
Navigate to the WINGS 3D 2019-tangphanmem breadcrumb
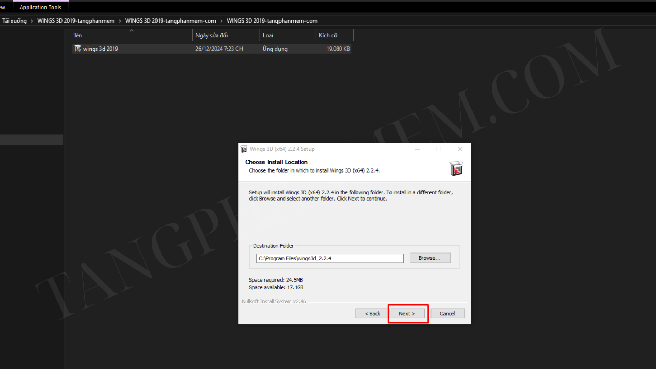(x=76, y=21)
